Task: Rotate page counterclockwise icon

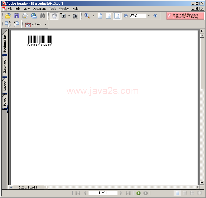Action: click(17, 24)
